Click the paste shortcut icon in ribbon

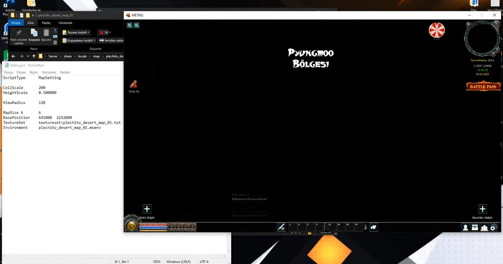pos(55,42)
